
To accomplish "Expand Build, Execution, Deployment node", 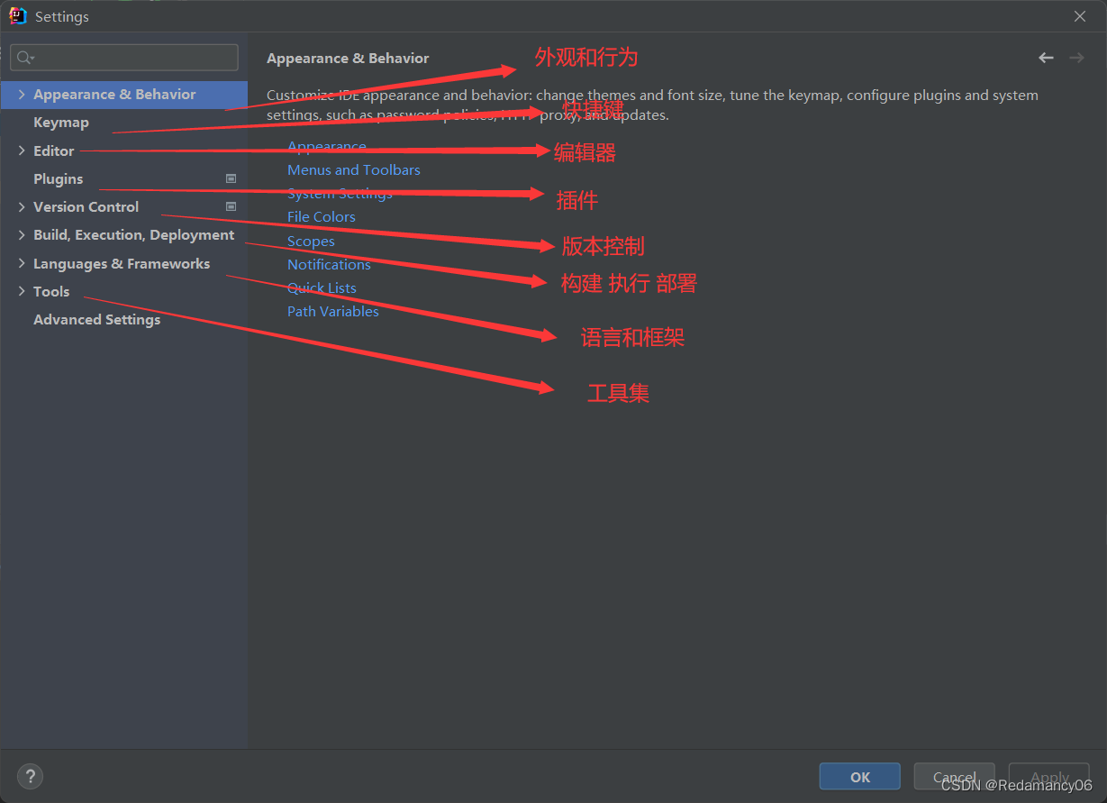I will tap(22, 234).
